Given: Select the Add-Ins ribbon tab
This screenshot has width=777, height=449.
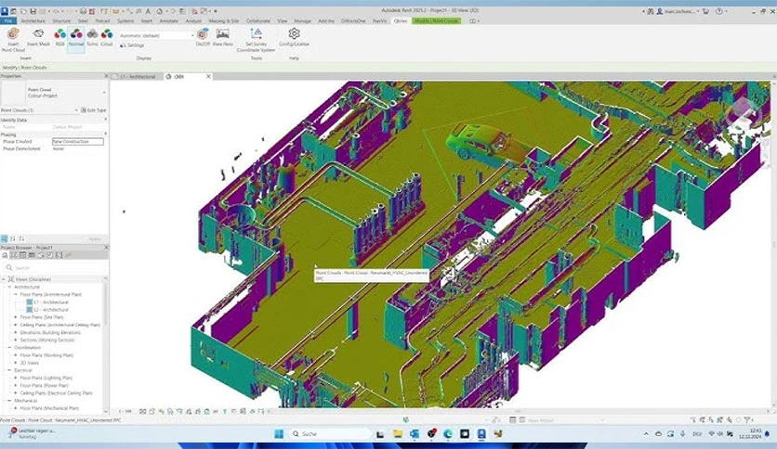Looking at the screenshot, I should 326,20.
